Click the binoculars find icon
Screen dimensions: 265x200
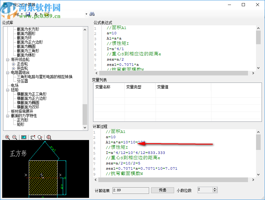[92, 14]
